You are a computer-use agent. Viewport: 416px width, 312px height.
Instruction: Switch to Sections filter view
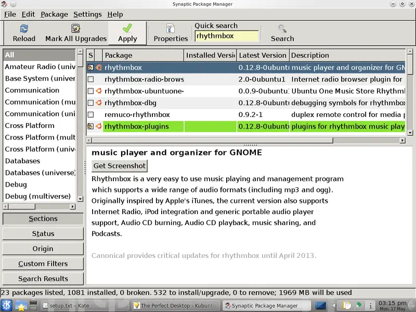click(43, 218)
